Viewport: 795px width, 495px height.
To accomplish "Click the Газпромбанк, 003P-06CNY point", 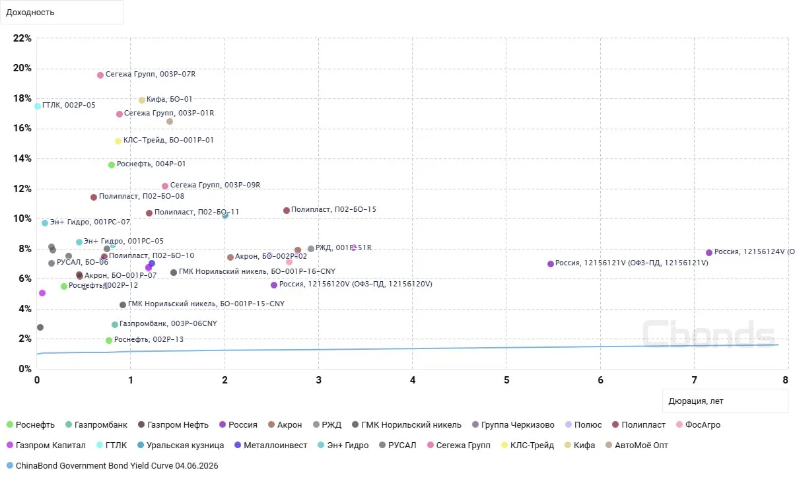I will [115, 325].
